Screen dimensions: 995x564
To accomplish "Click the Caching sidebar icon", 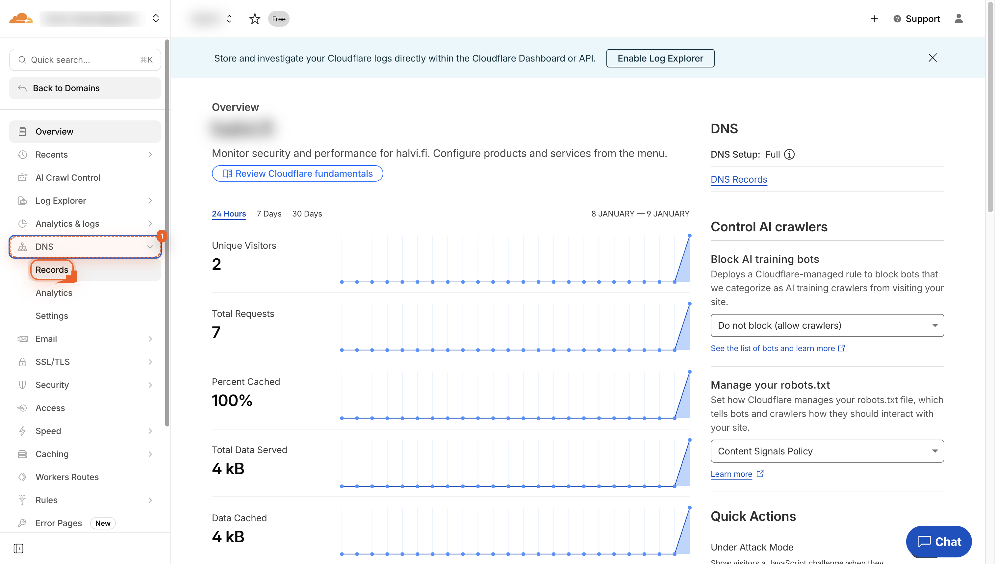I will (22, 453).
